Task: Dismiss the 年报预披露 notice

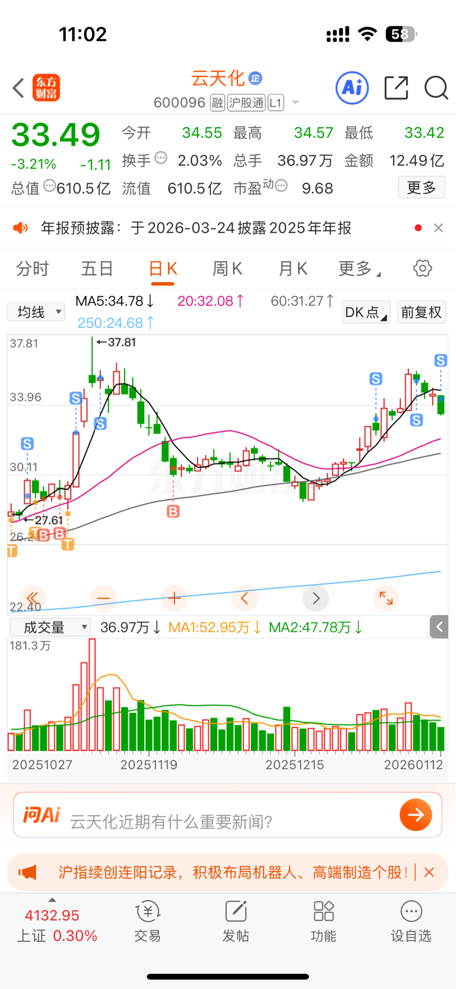Action: (x=438, y=228)
